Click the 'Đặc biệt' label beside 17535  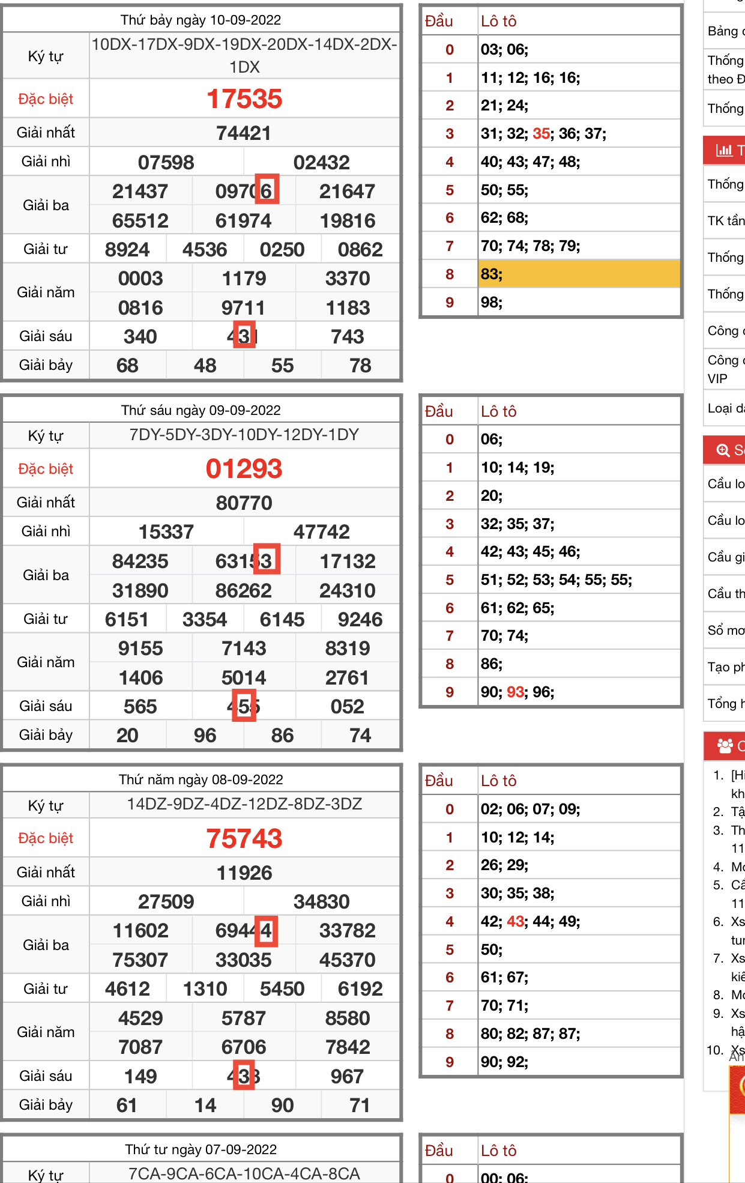coord(46,98)
